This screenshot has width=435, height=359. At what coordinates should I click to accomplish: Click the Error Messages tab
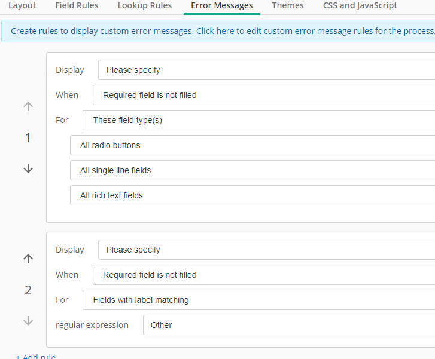point(221,5)
